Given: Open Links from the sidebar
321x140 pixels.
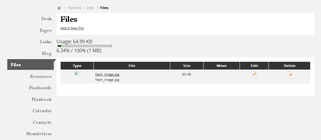Looking at the screenshot, I should click(46, 42).
